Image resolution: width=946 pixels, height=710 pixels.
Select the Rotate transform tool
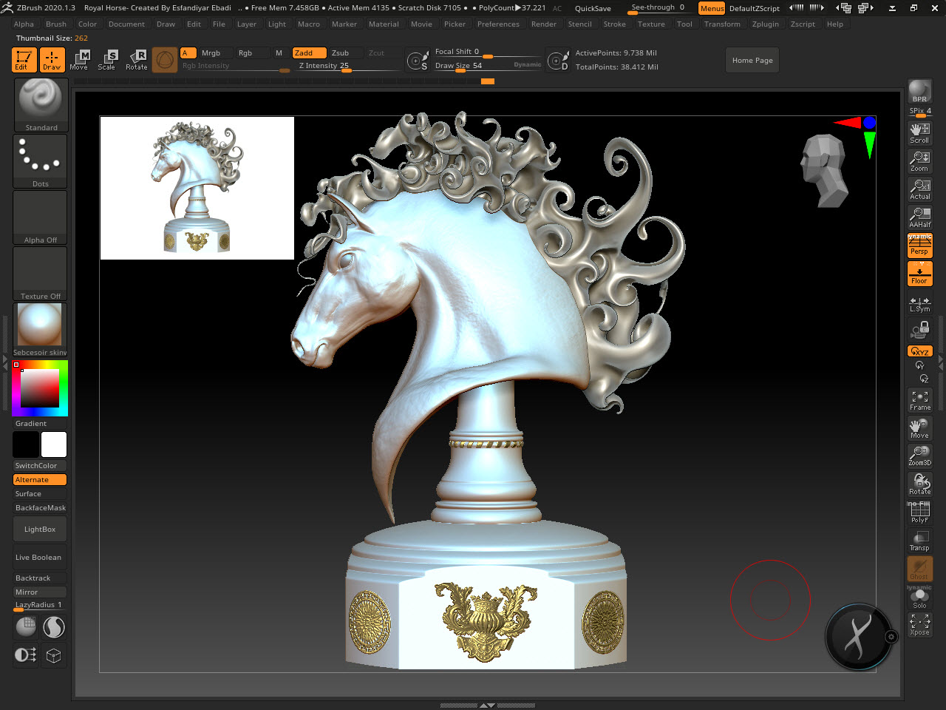(137, 60)
